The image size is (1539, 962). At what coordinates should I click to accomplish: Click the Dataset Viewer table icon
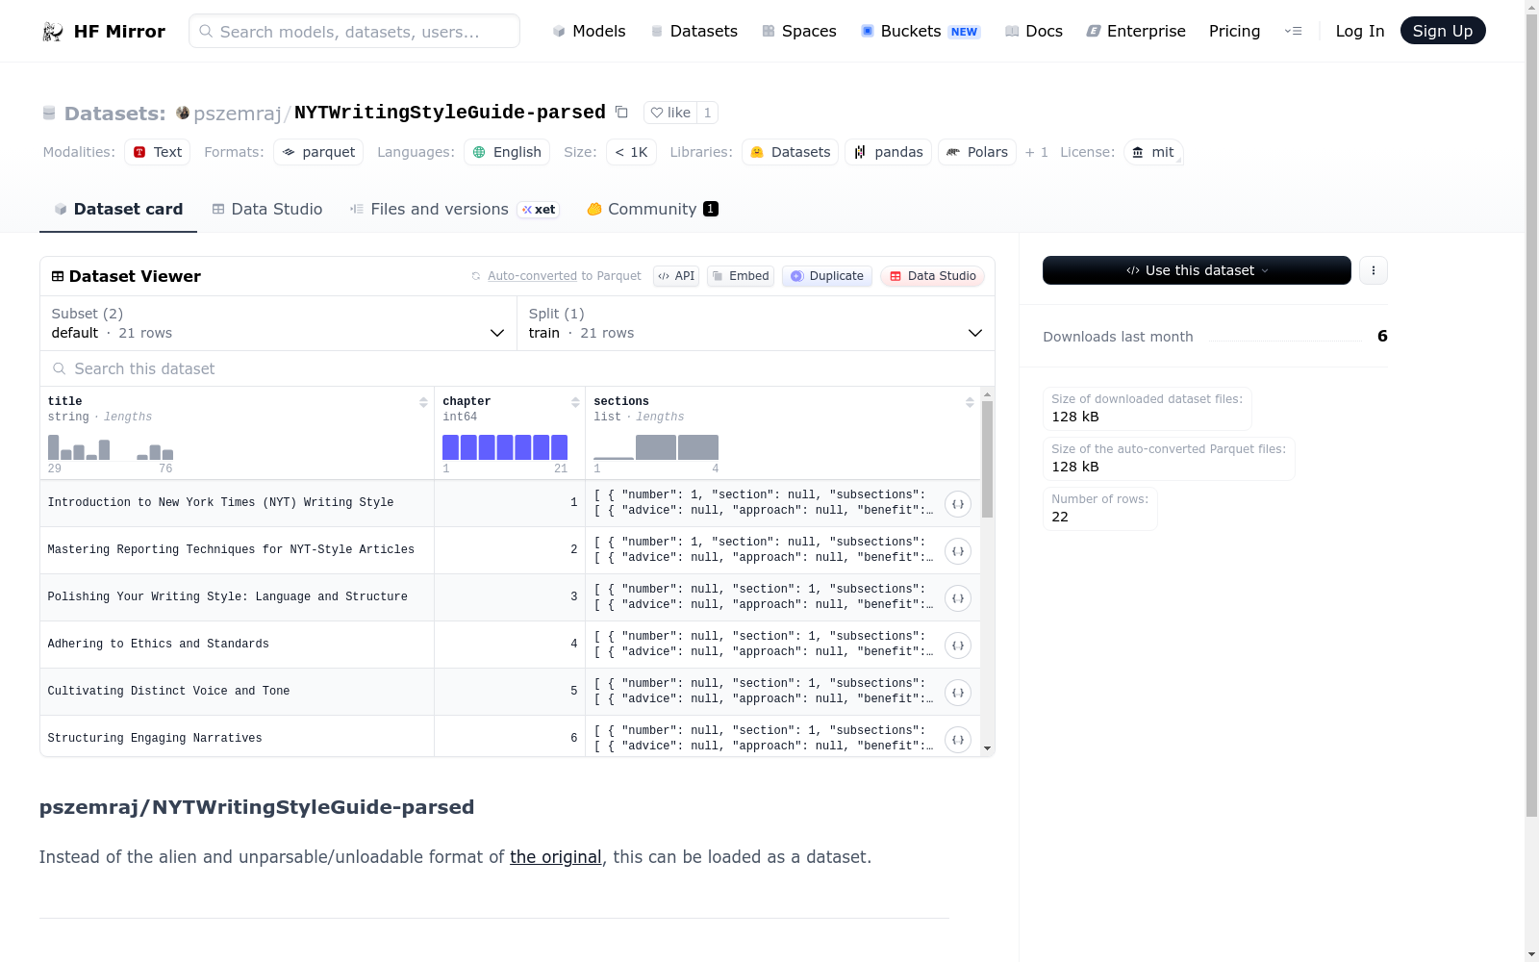58,276
